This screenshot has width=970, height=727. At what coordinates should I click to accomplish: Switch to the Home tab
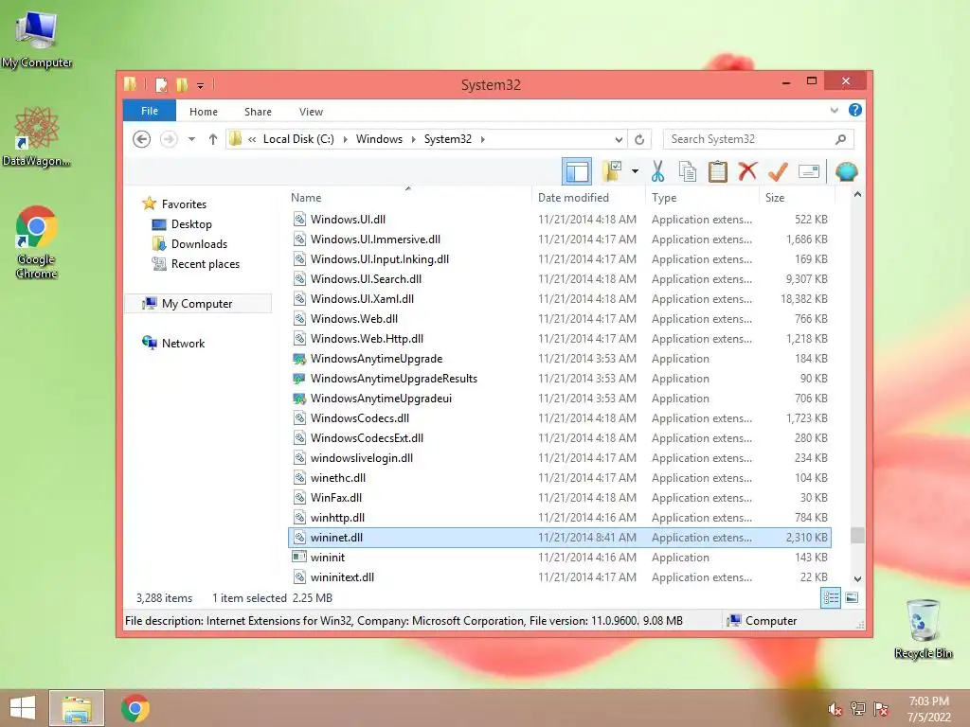(204, 112)
